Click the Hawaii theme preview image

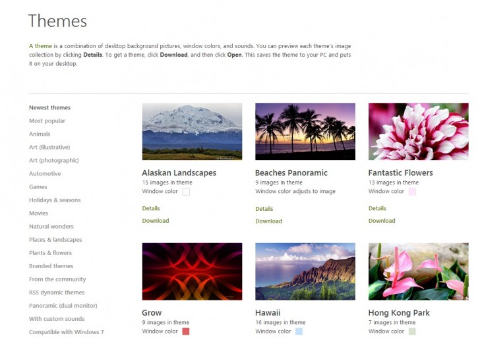point(305,271)
